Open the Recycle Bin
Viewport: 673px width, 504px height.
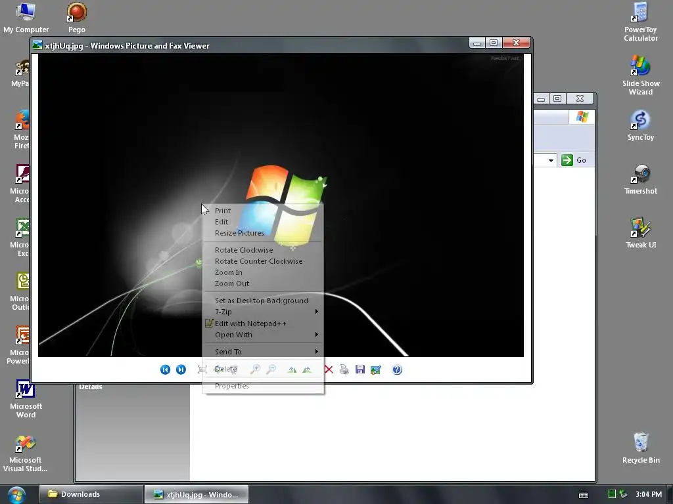coord(641,448)
